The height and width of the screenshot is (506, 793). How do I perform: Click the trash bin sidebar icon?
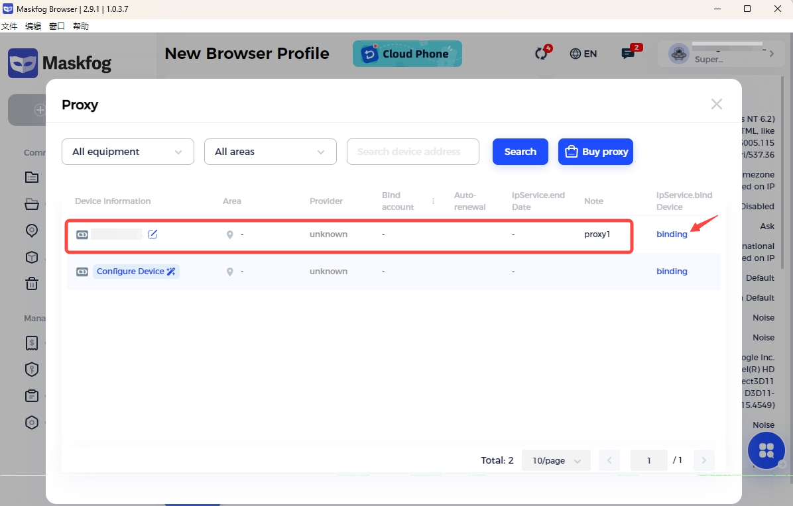click(32, 283)
